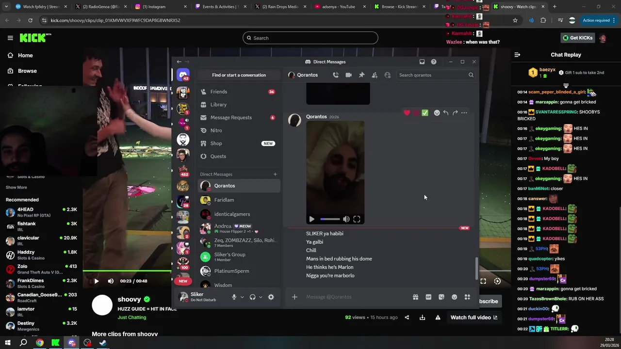Switch to adsenya - YouTube browser tab
The width and height of the screenshot is (621, 349).
tap(341, 7)
